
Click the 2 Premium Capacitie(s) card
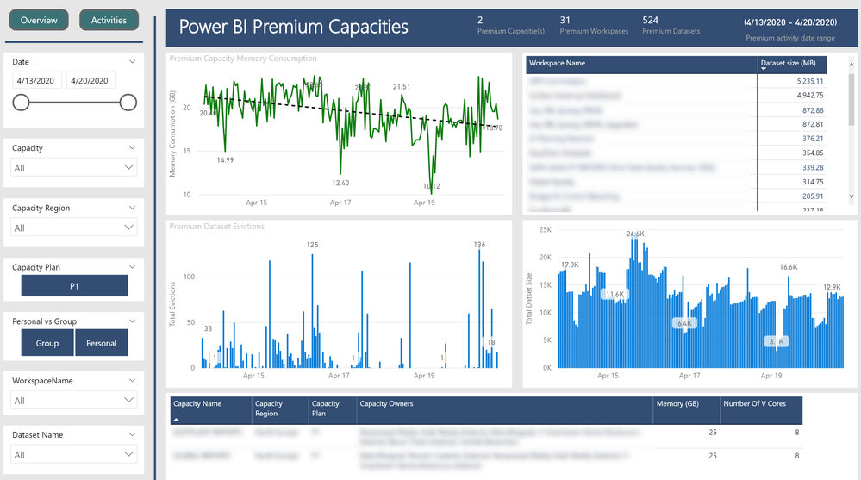pyautogui.click(x=511, y=25)
